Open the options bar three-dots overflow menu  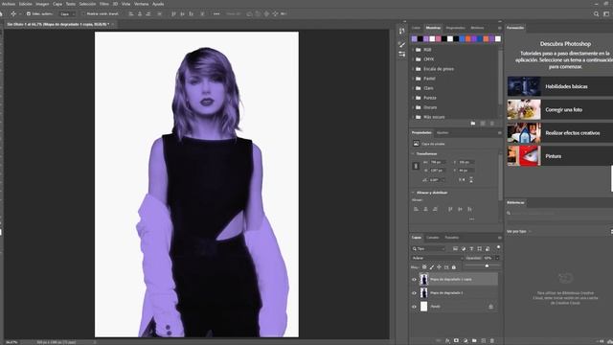point(216,13)
